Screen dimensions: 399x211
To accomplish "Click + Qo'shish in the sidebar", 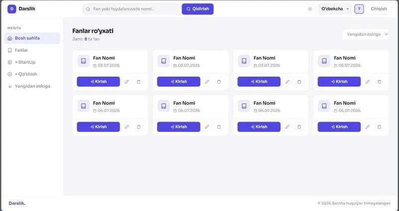I will click(x=32, y=74).
